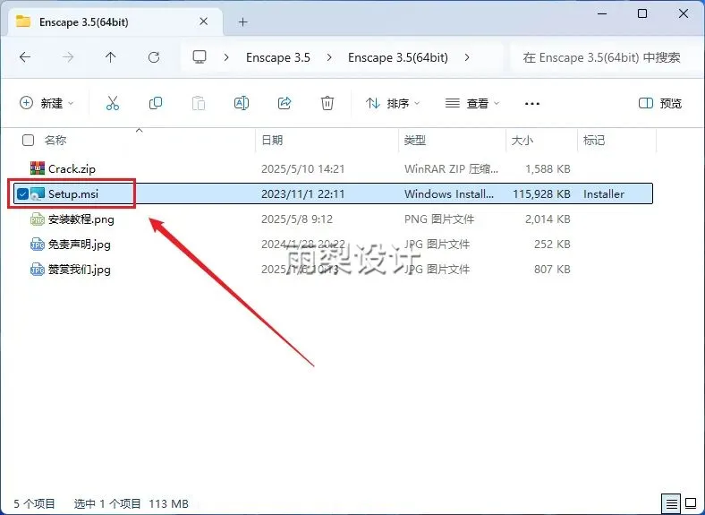Click the size 115,928 KB

click(542, 194)
